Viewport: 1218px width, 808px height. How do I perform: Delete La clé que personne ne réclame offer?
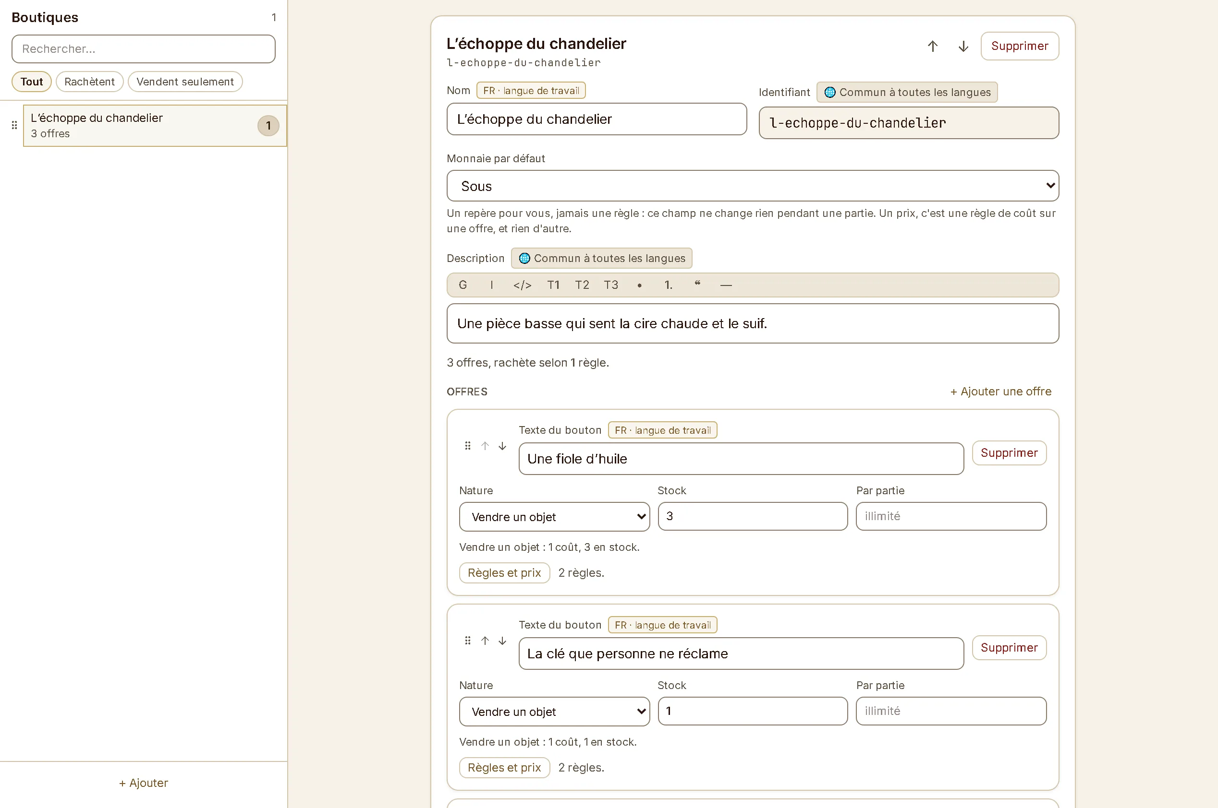point(1009,648)
